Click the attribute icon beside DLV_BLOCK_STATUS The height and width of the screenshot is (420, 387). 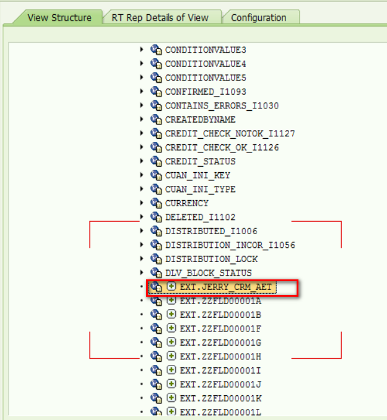[x=156, y=273]
